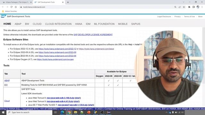Open the tools.hana.ondemand.com/latest link
The height and width of the screenshot is (115, 205).
(96, 49)
